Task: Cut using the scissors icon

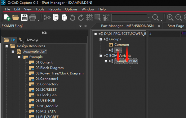Action: click(x=47, y=18)
